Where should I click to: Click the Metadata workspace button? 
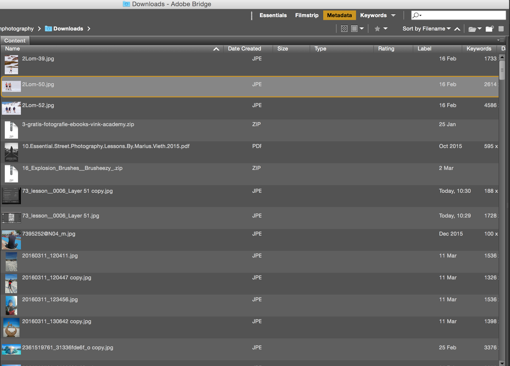point(339,15)
